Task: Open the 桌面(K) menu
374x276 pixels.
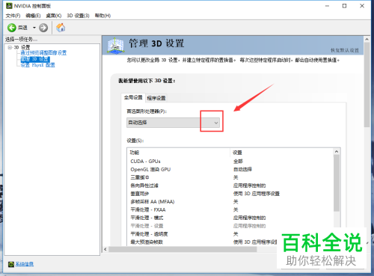Action: click(54, 16)
